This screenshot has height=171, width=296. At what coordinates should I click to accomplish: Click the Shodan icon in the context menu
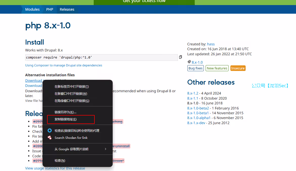point(50,138)
